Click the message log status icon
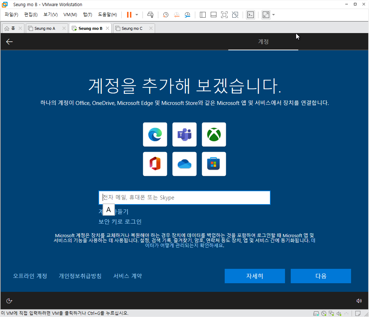369x317 pixels. [x=358, y=313]
